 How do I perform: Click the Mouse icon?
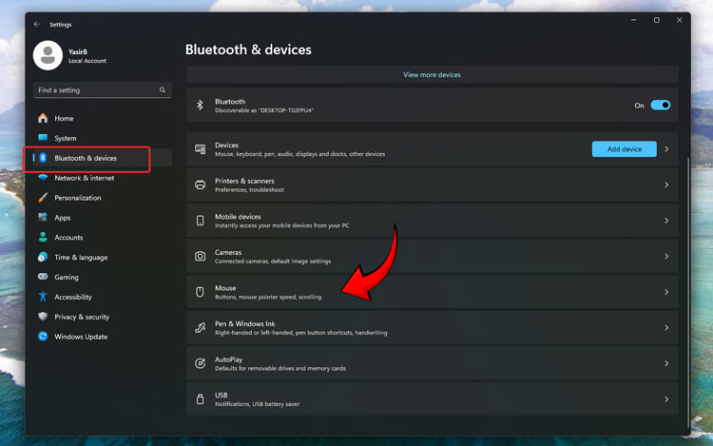tap(200, 292)
